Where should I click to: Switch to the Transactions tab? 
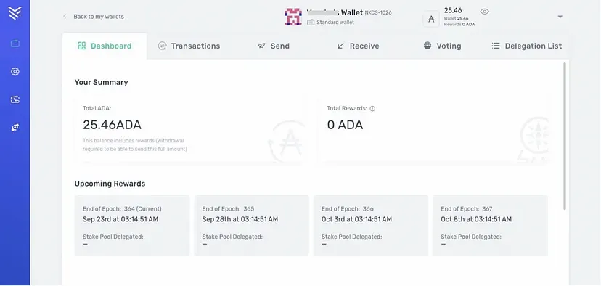(x=189, y=46)
